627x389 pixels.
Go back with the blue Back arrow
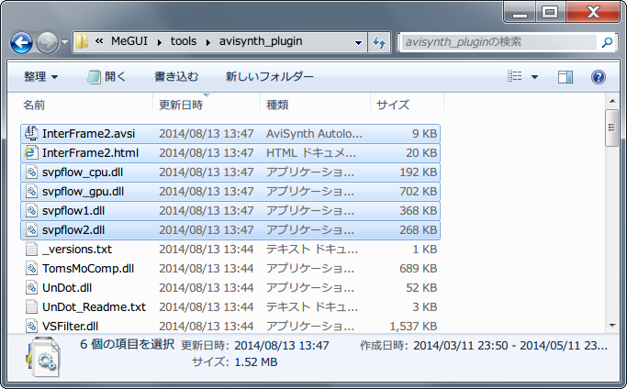(21, 42)
